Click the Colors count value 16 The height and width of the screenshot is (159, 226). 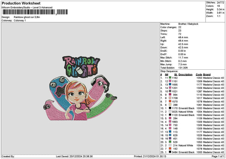tap(218, 6)
